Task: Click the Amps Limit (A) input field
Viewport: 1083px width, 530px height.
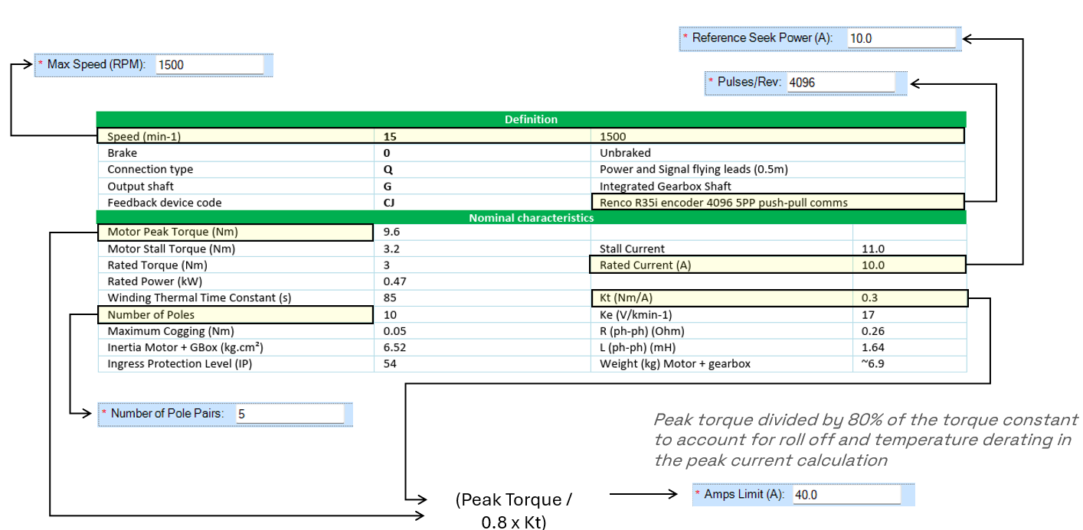Action: 846,495
